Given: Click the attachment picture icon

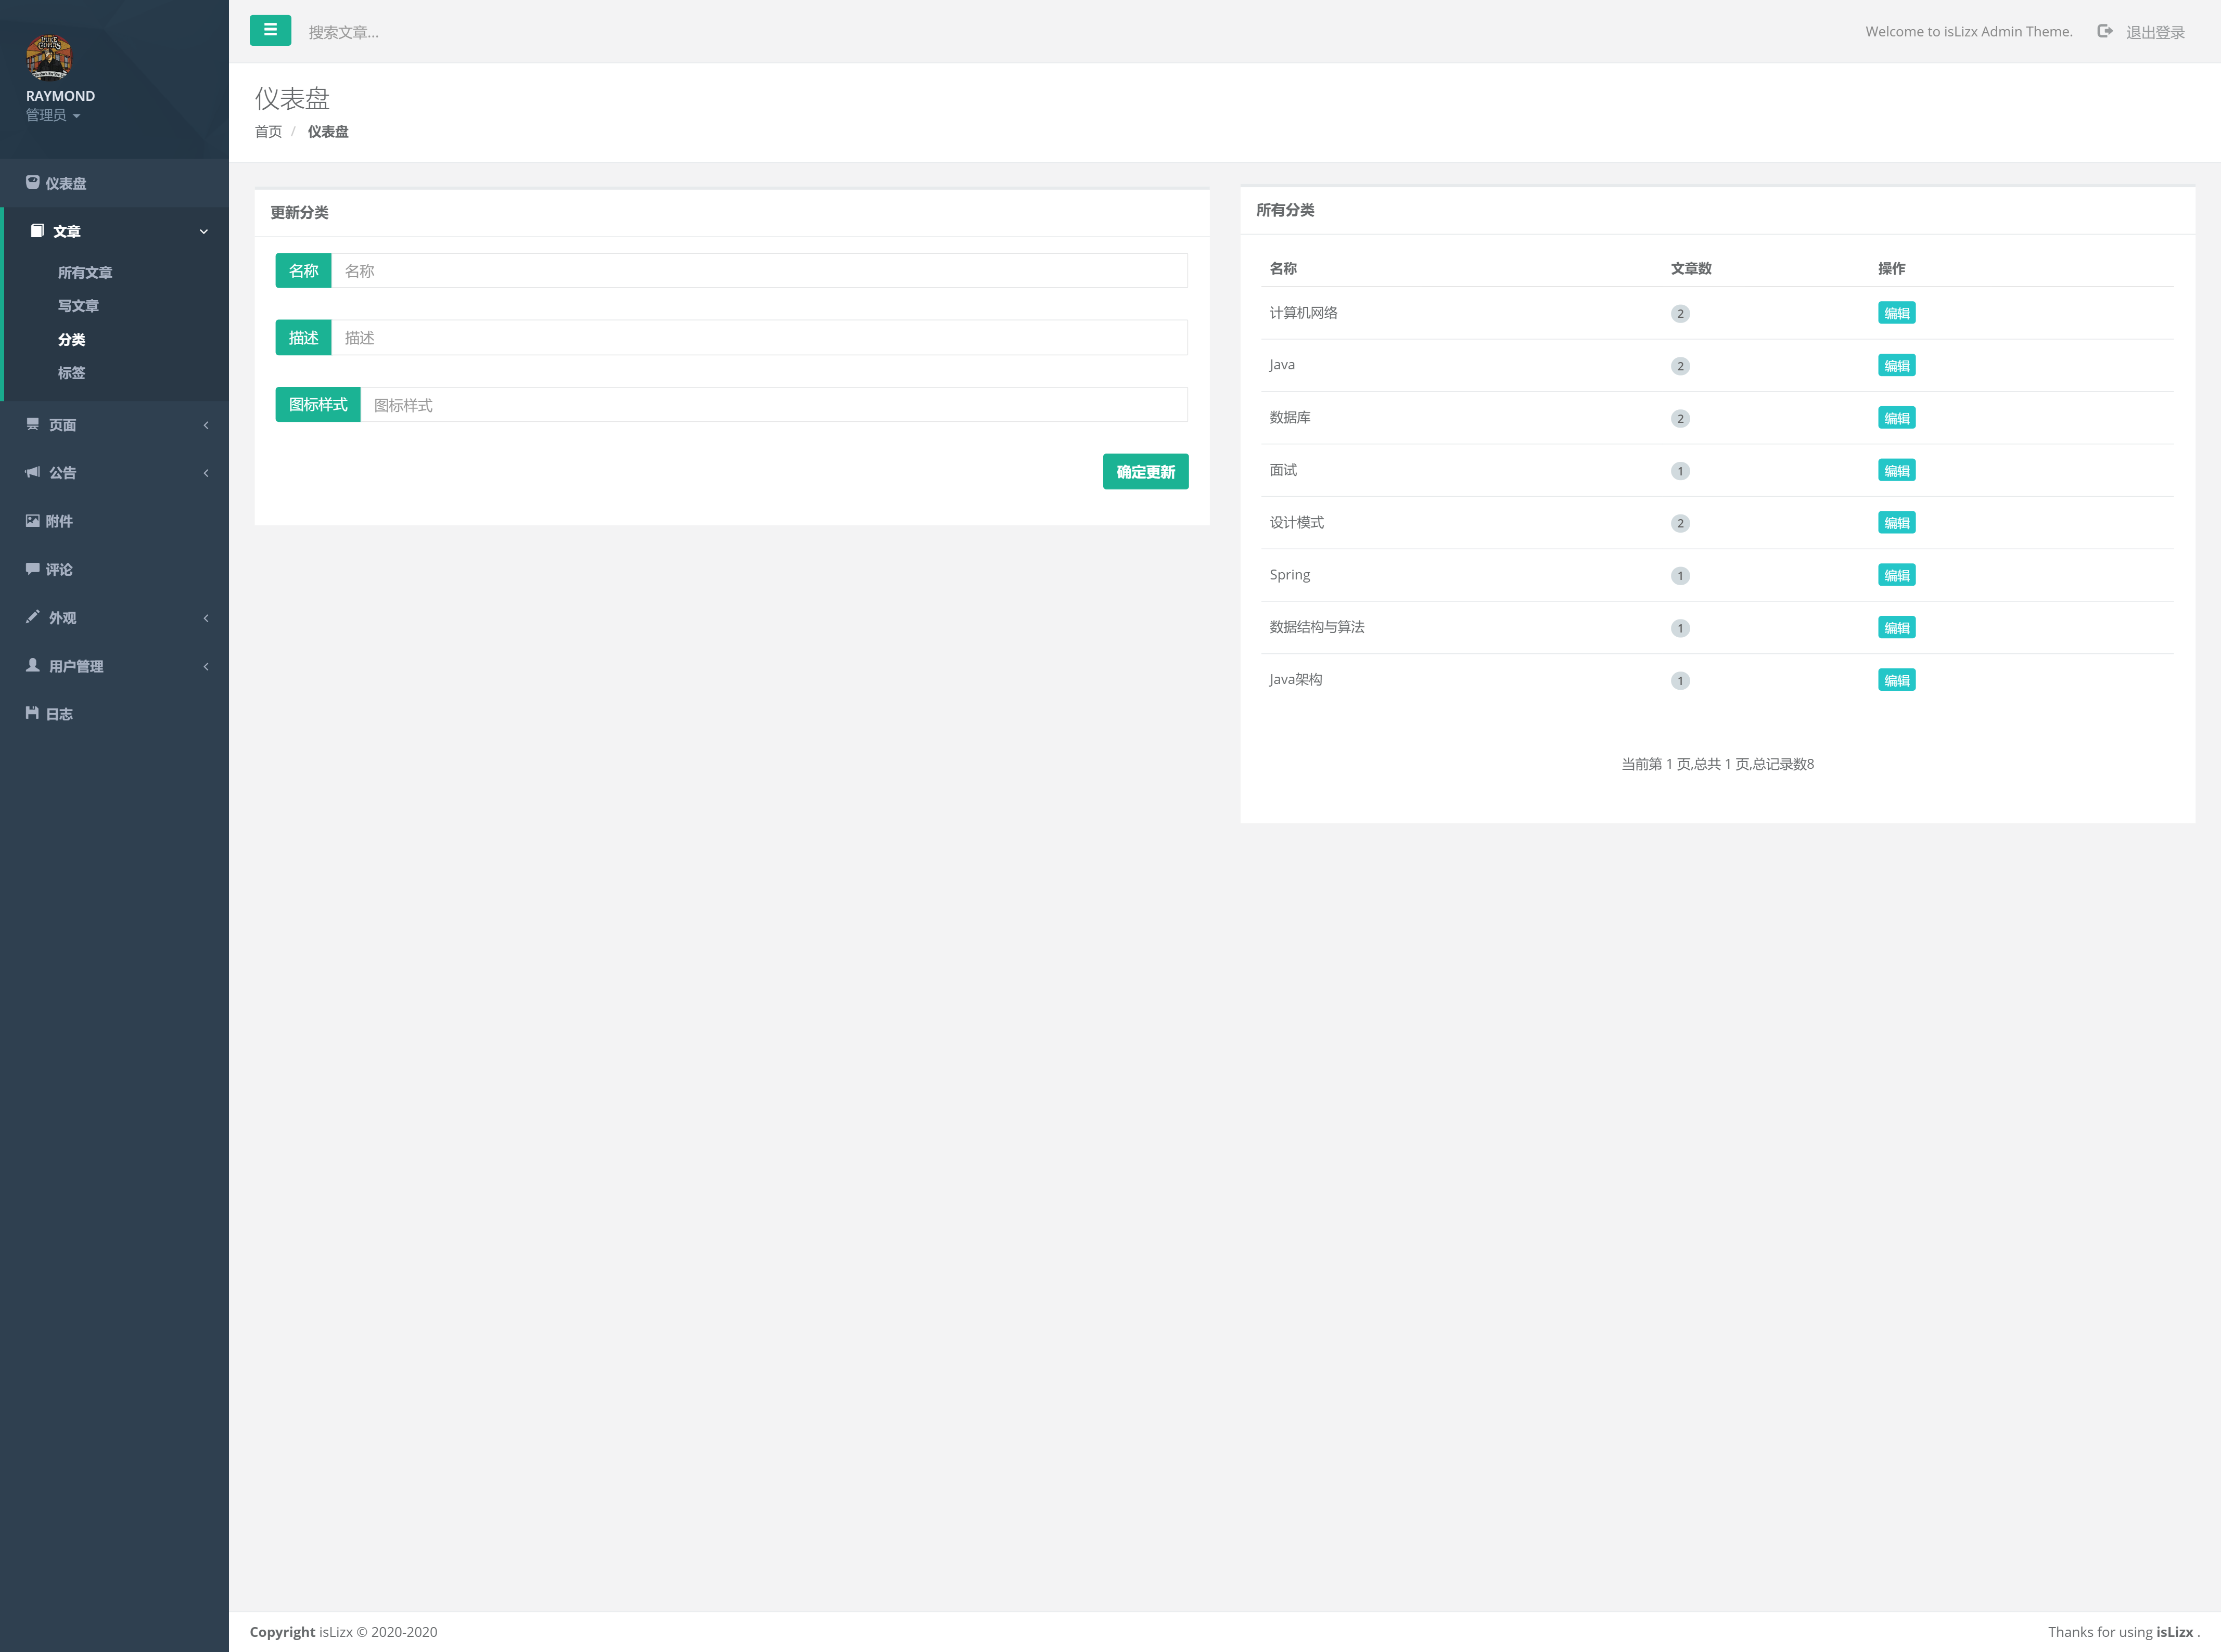Looking at the screenshot, I should 33,520.
